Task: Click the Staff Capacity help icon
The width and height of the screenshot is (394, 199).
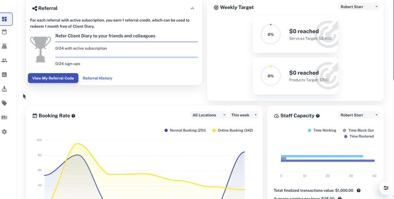Action: click(318, 116)
